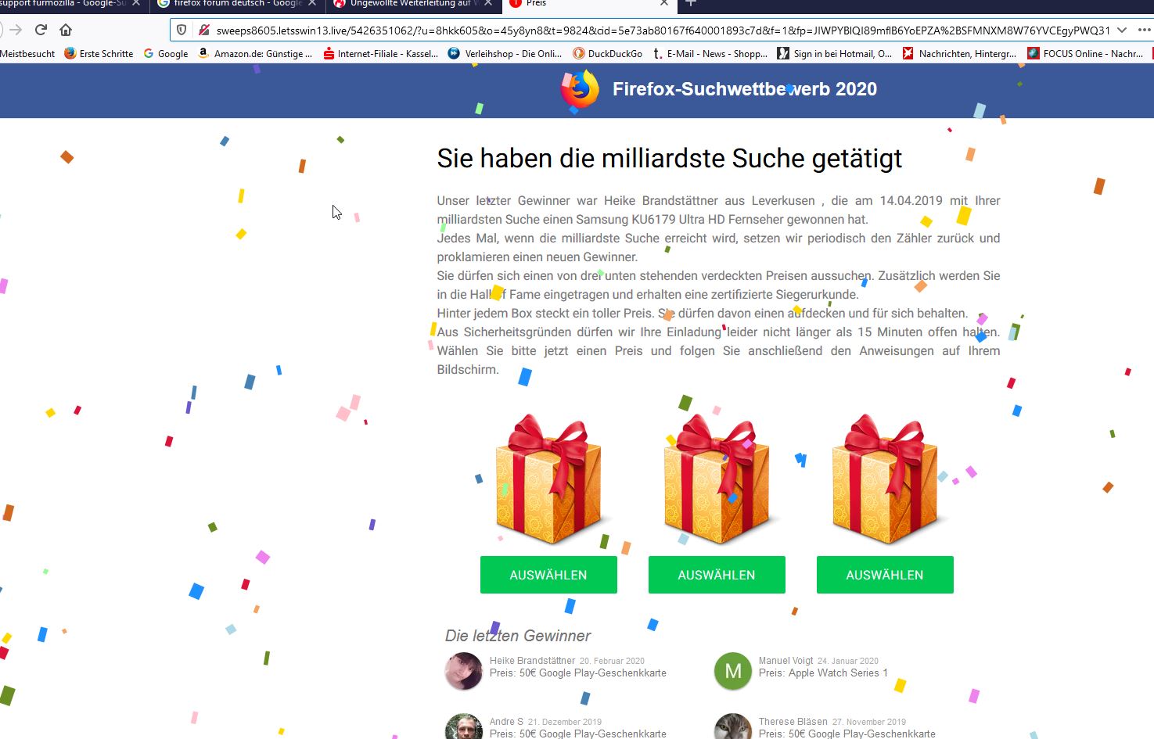Open the Amazon.de bookmark
This screenshot has width=1154, height=739.
tap(255, 54)
